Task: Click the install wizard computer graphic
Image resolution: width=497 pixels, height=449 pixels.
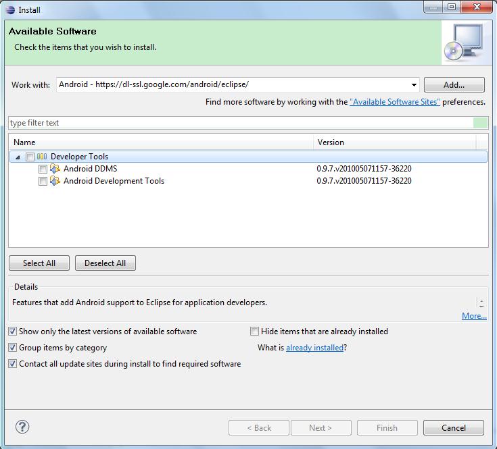Action: pos(464,43)
